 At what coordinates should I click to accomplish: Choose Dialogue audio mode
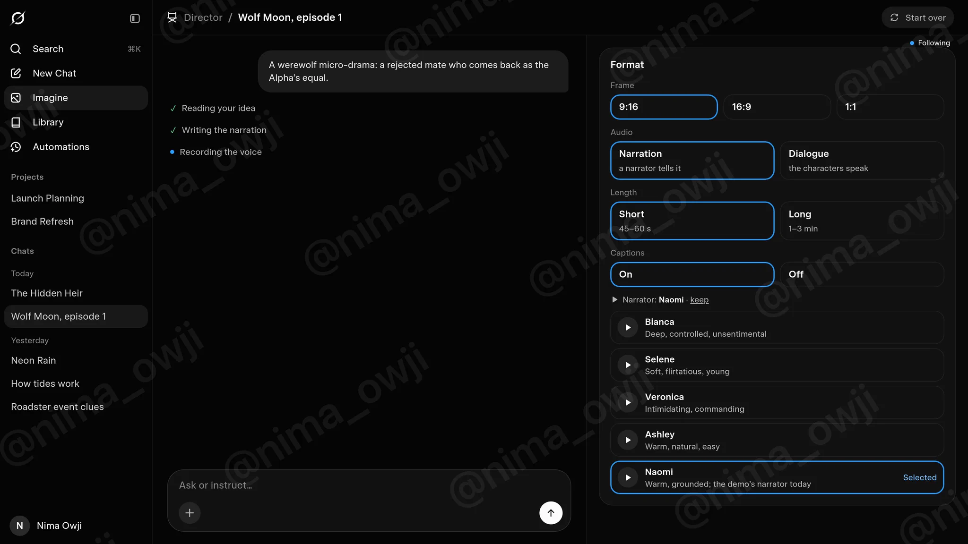862,161
